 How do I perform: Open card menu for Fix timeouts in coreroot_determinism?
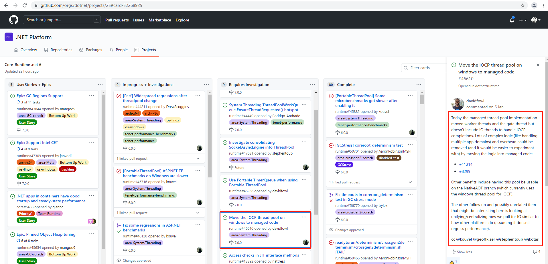[x=410, y=194]
